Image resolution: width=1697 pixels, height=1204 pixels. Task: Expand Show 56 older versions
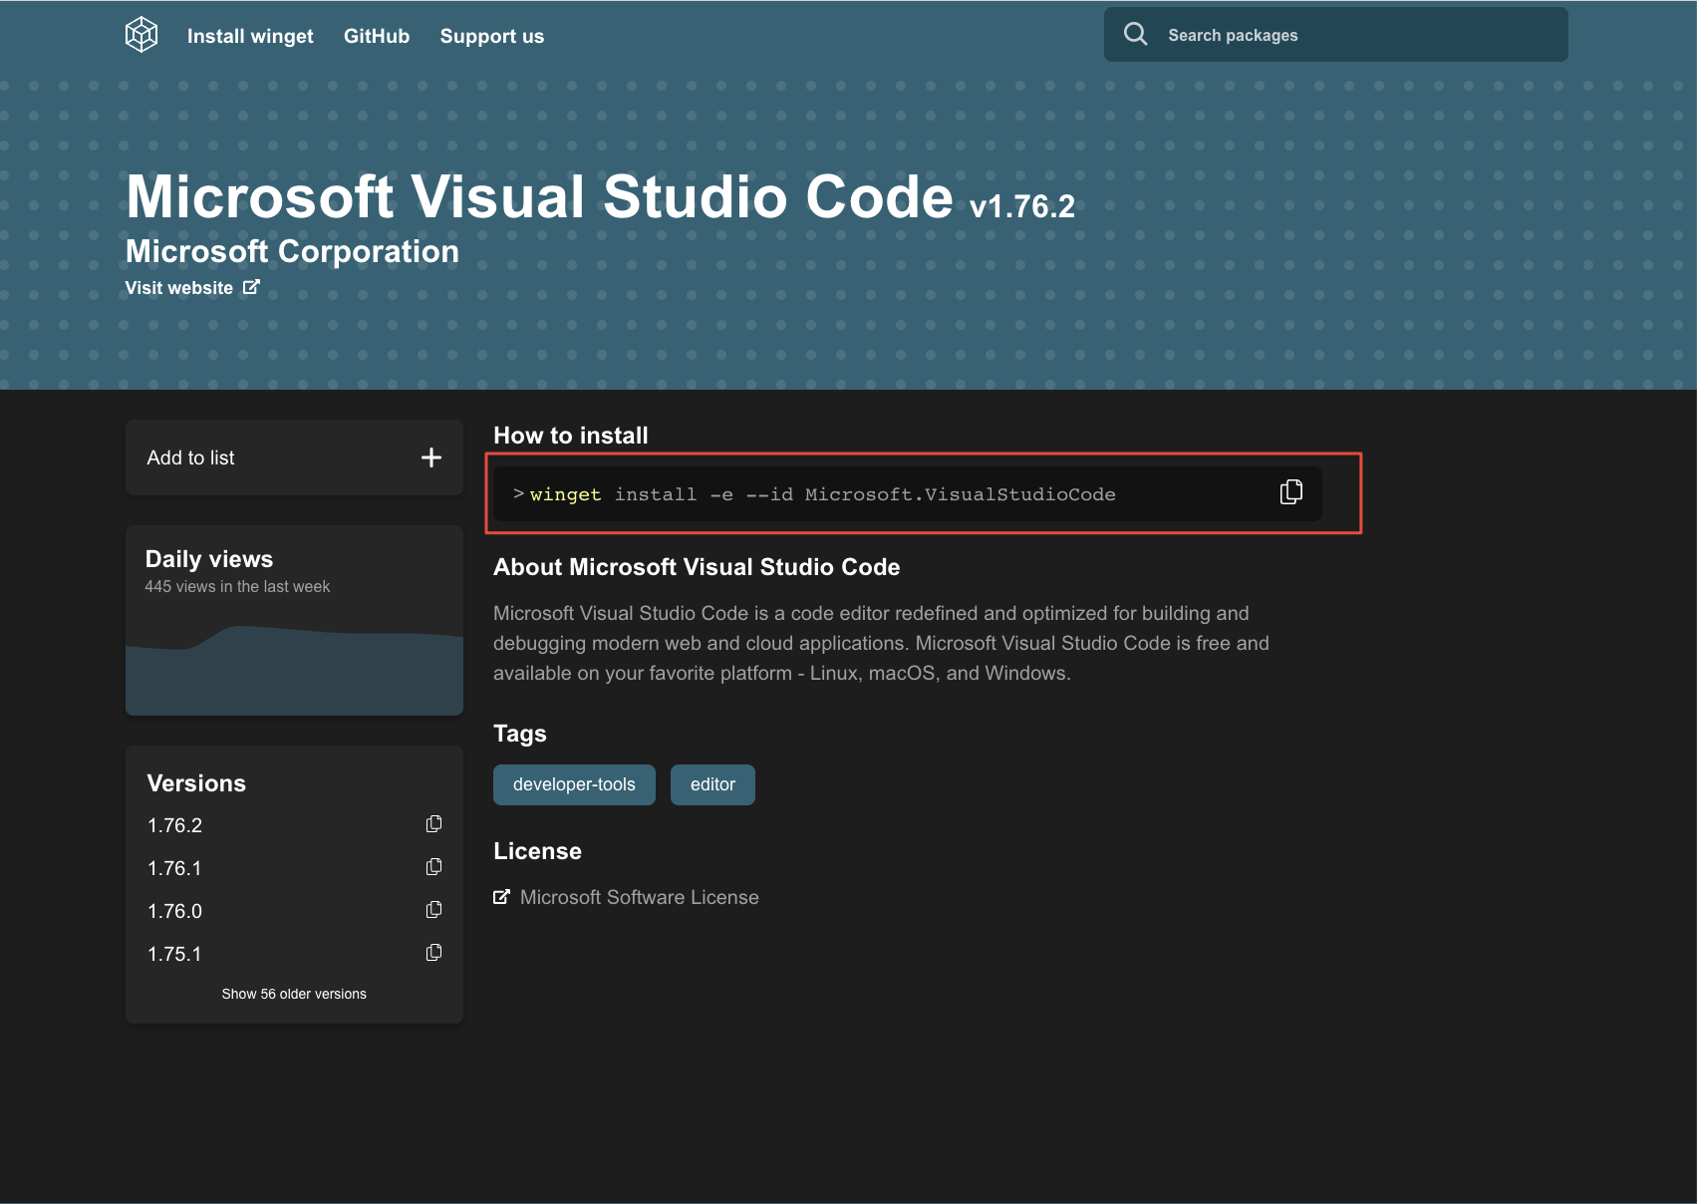(294, 994)
